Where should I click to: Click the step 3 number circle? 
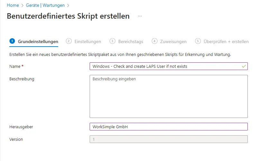(x=112, y=41)
